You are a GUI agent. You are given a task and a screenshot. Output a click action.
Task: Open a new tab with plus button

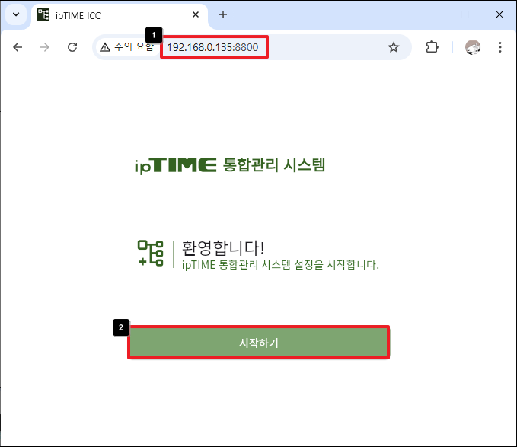click(x=223, y=14)
